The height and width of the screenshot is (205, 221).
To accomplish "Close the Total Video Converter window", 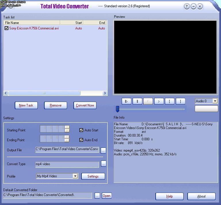I will (200, 6).
